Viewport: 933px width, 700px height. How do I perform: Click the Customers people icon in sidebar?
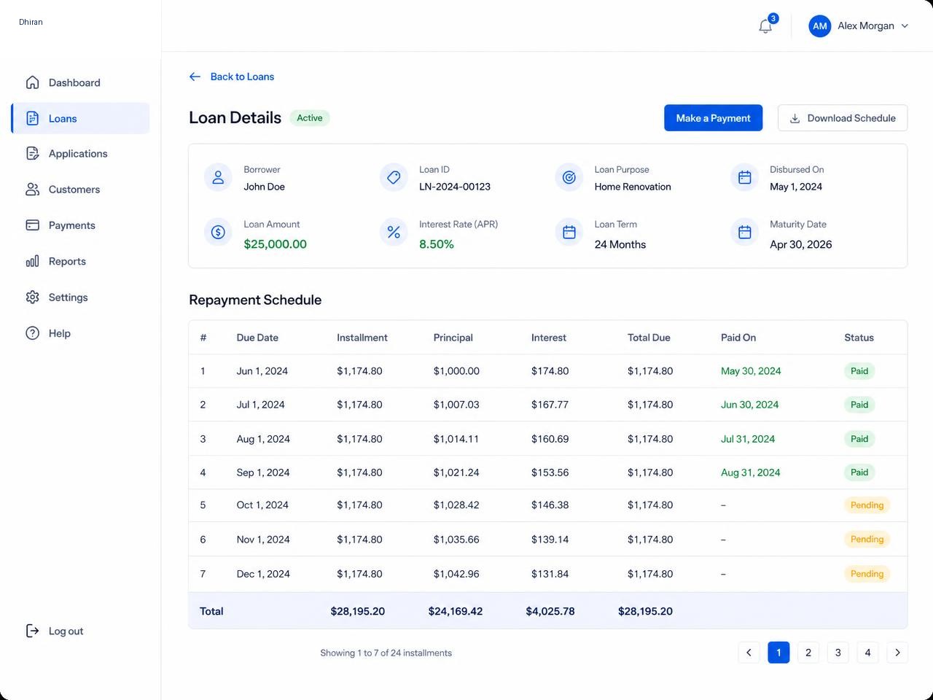(x=32, y=190)
